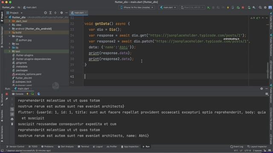The width and height of the screenshot is (273, 153).
Task: Open the main.dart run configuration dropdown
Action: 168,8
